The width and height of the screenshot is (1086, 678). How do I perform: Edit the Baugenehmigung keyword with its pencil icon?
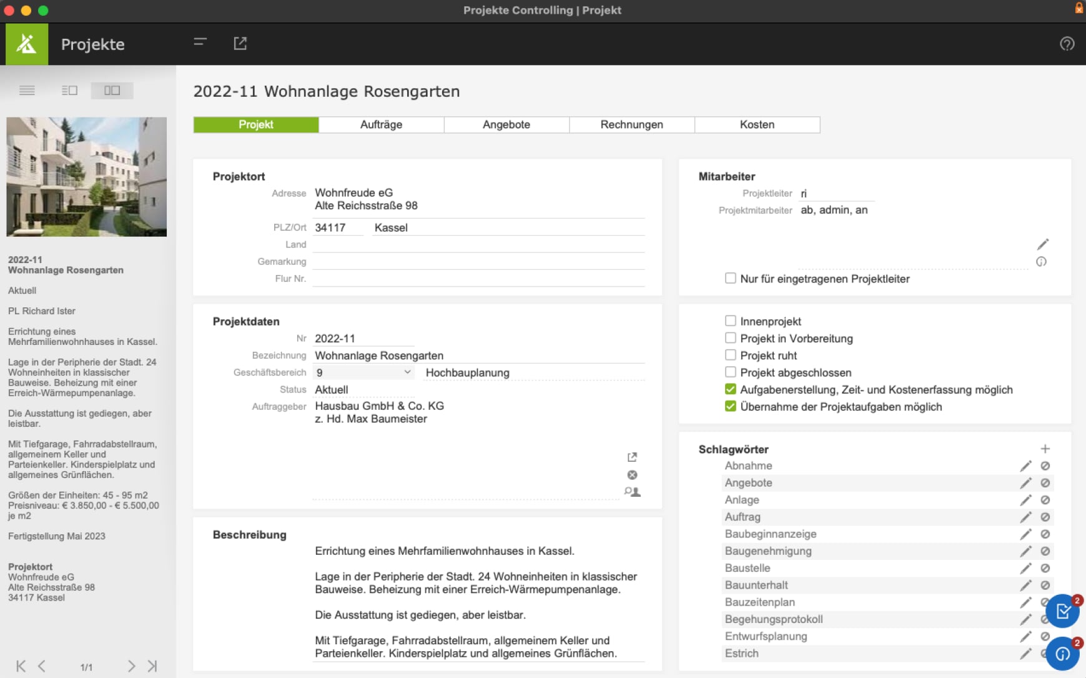coord(1026,551)
